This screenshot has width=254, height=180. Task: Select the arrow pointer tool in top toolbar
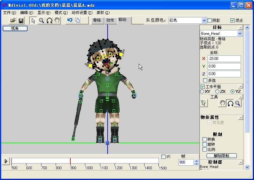pyautogui.click(x=33, y=21)
